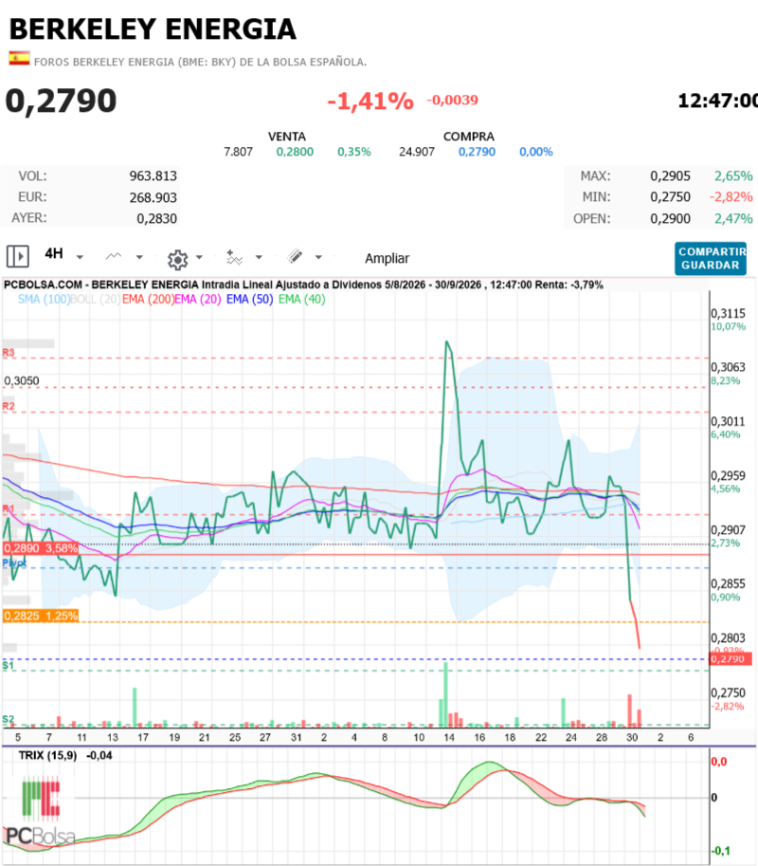Click the EUR value 268.903

point(153,197)
